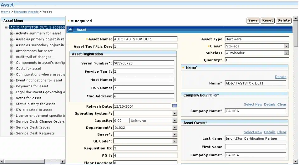Image resolution: width=299 pixels, height=165 pixels.
Task: Expand Status history for asset node
Action: pyautogui.click(x=12, y=104)
